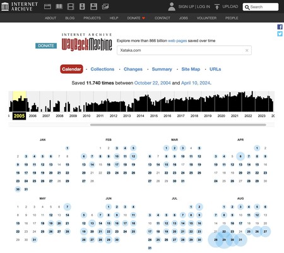Open the Images icon in top bar

pyautogui.click(x=105, y=6)
